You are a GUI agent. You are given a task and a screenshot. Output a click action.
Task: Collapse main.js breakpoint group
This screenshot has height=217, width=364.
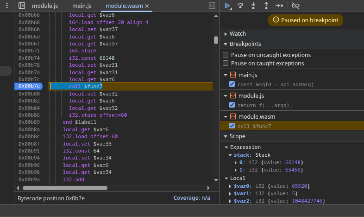tap(226, 75)
